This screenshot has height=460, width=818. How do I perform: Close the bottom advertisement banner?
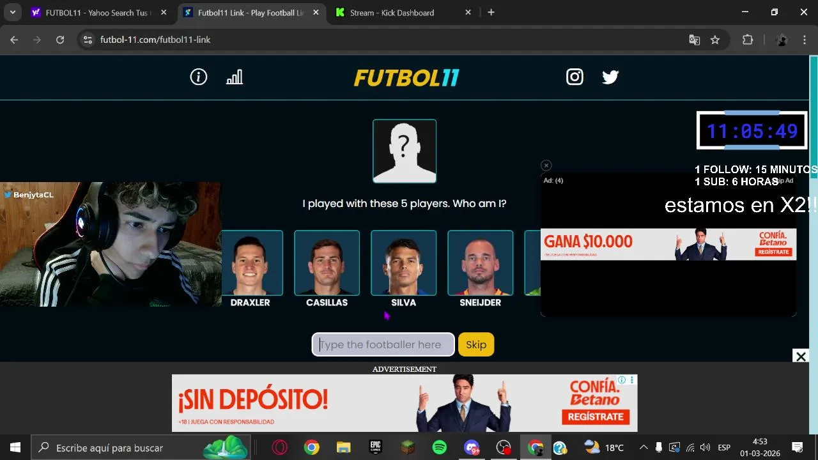pyautogui.click(x=801, y=356)
